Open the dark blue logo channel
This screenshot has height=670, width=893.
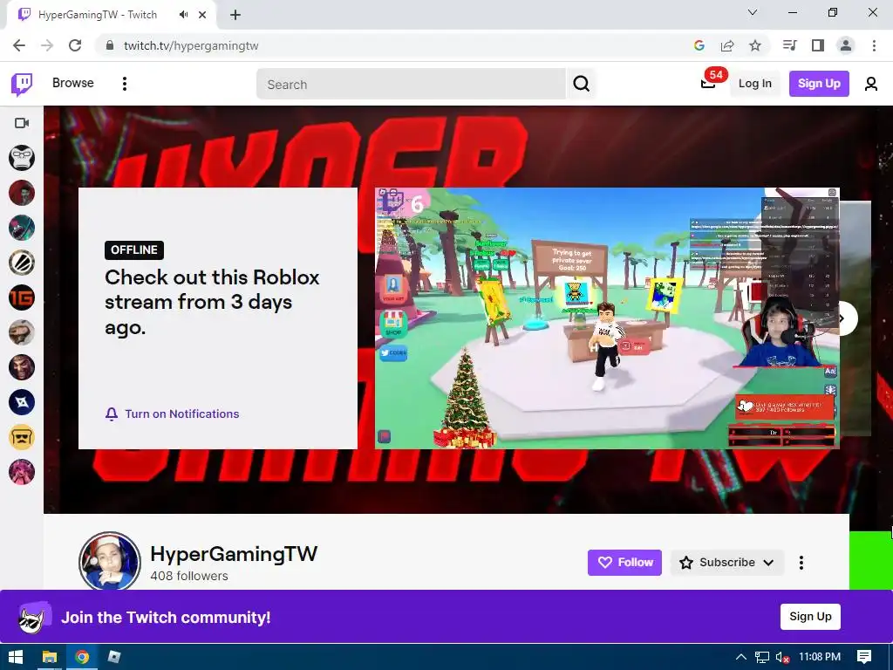[22, 402]
